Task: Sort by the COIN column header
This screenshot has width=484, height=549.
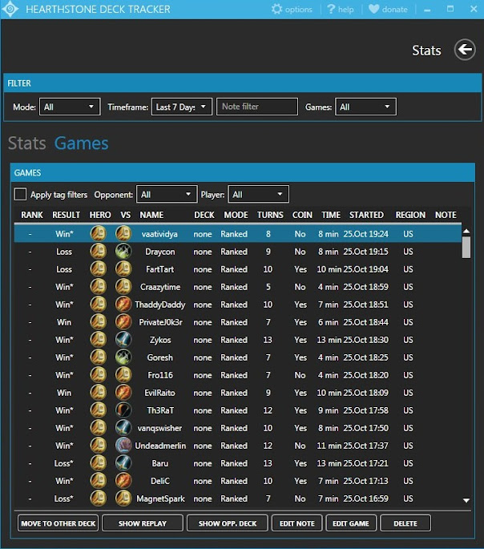Action: tap(302, 215)
